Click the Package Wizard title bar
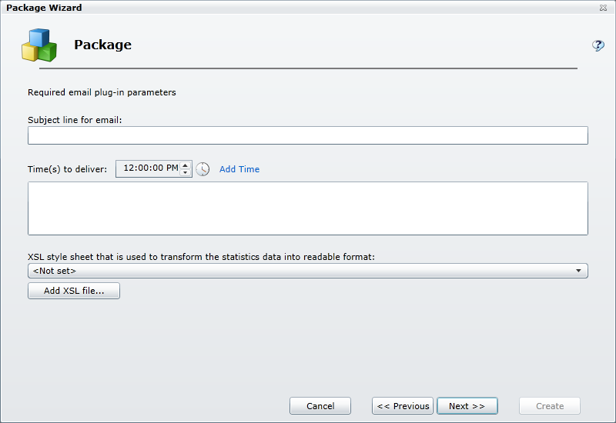The image size is (616, 423). click(x=231, y=8)
